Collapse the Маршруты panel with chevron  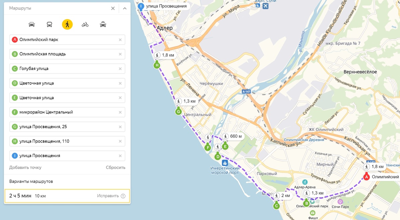125,8
